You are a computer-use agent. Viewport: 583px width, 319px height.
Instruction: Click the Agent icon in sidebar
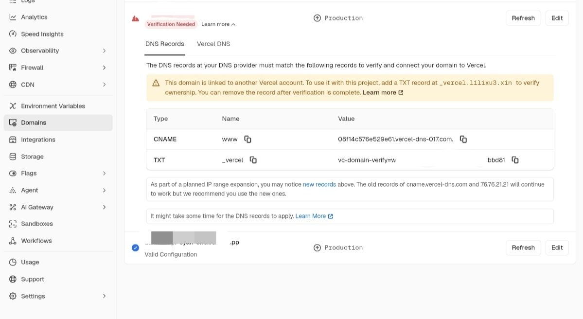pyautogui.click(x=13, y=190)
